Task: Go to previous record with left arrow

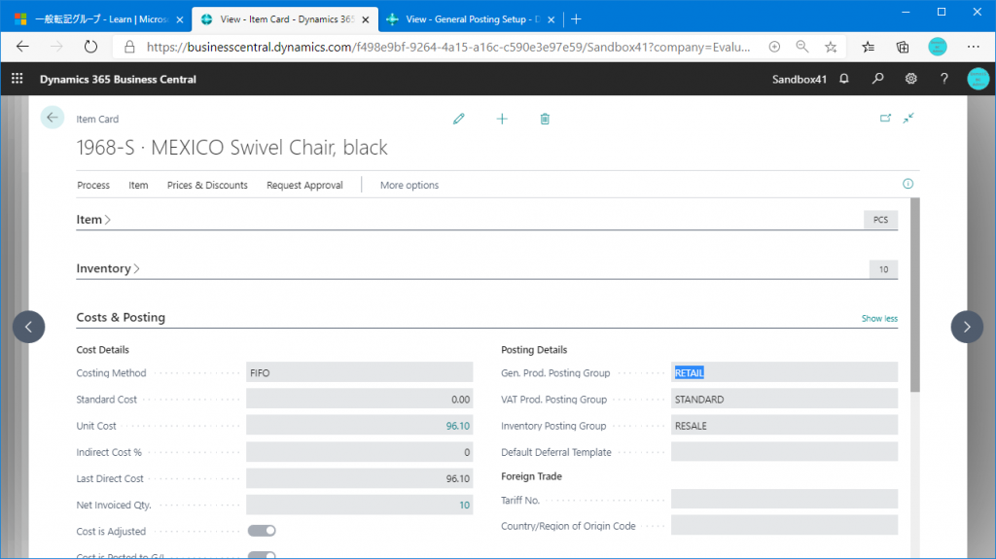Action: point(28,327)
